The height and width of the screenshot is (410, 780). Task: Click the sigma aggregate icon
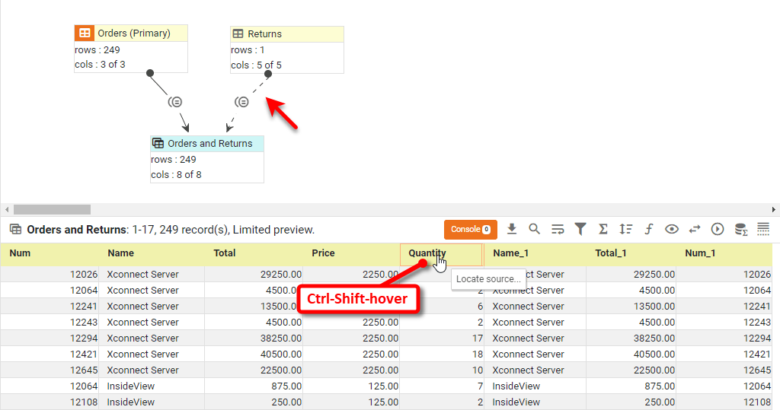[603, 229]
